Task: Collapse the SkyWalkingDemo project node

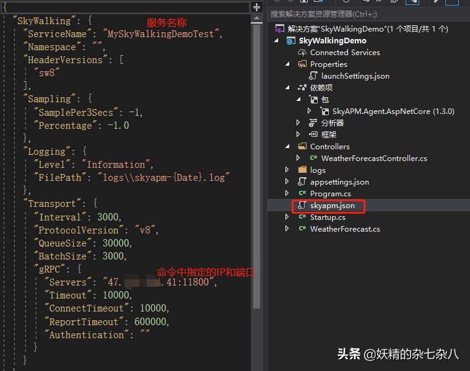Action: (x=276, y=40)
